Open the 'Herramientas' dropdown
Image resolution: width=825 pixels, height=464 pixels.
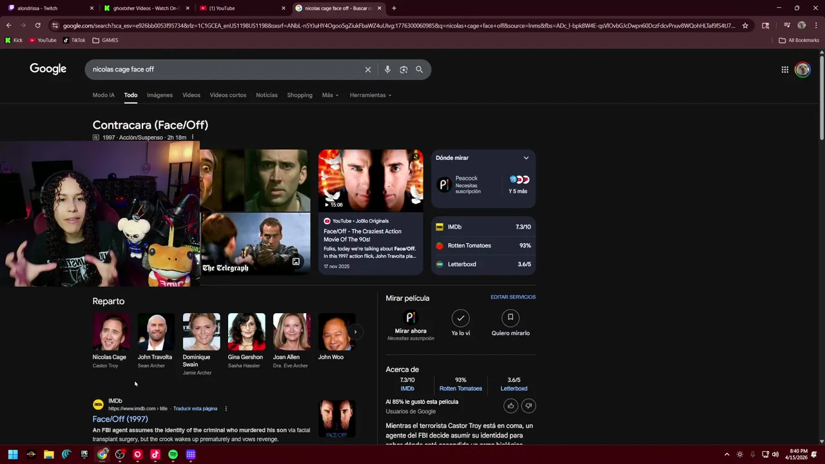[371, 95]
